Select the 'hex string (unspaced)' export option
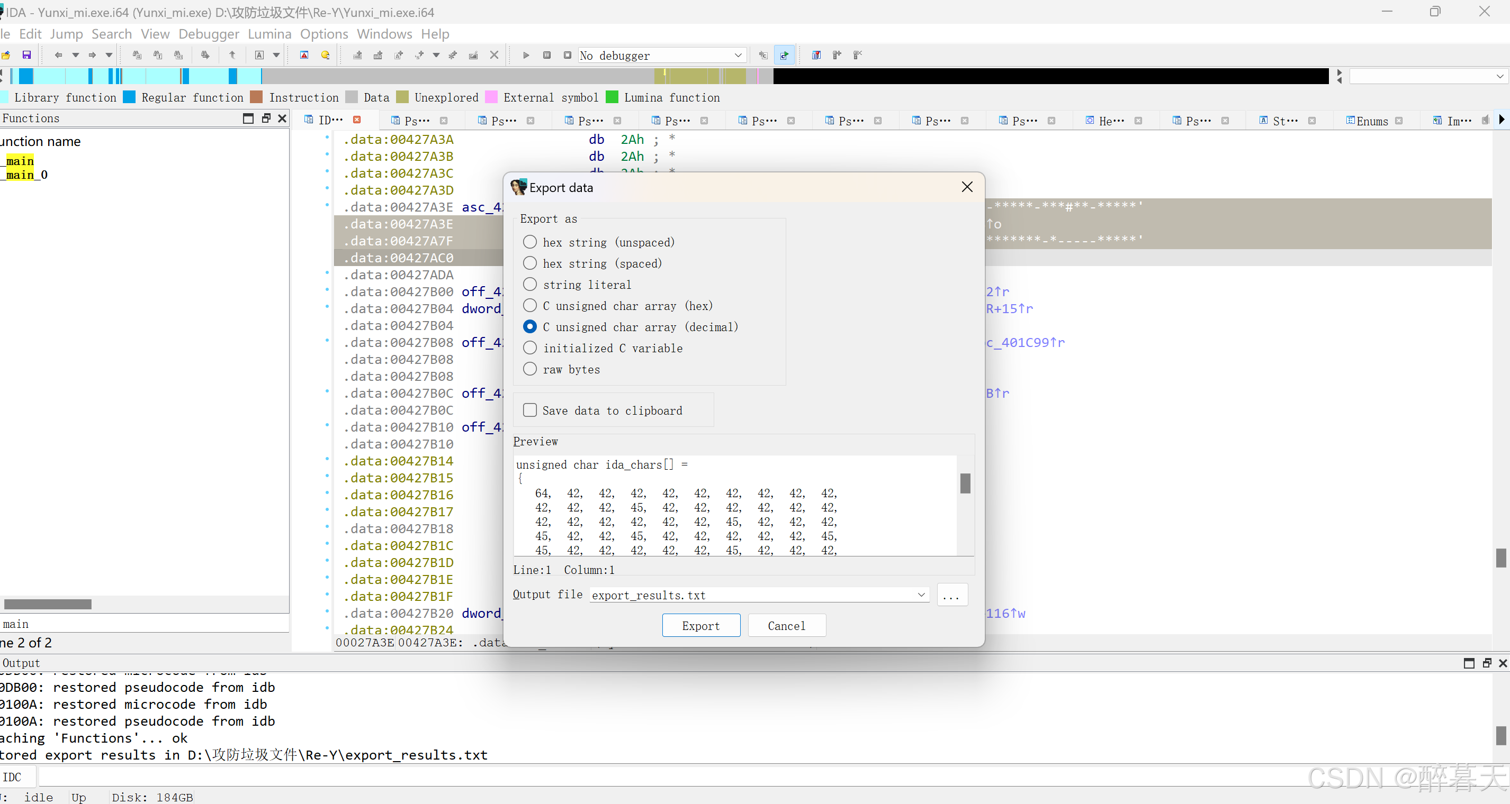 point(529,242)
